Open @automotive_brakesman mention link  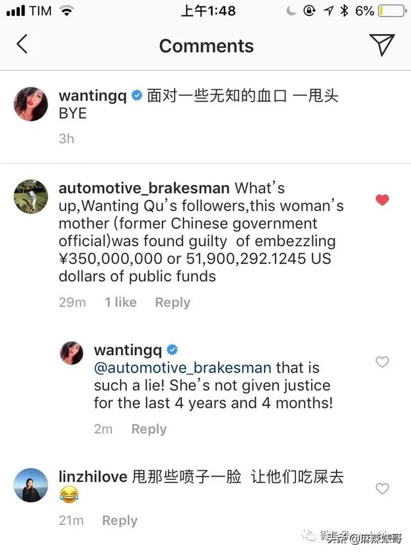coord(182,367)
